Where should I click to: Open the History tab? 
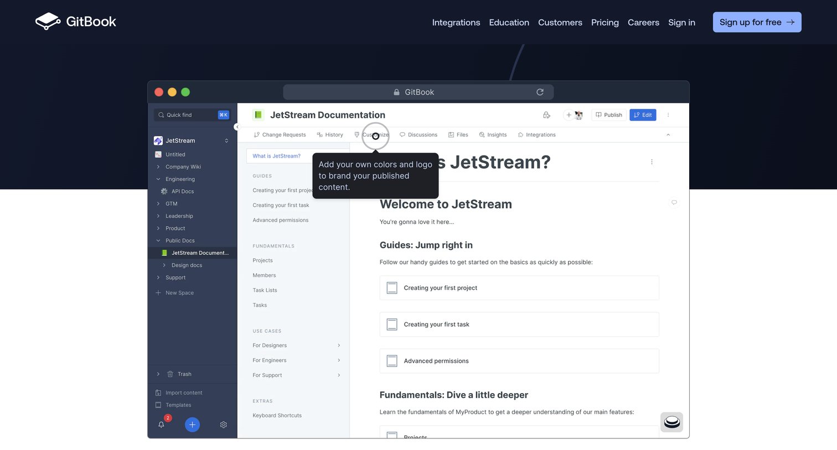(330, 135)
